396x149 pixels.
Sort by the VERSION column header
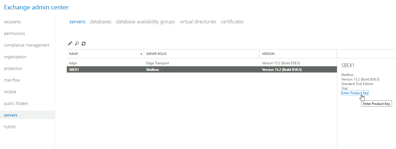pyautogui.click(x=298, y=54)
